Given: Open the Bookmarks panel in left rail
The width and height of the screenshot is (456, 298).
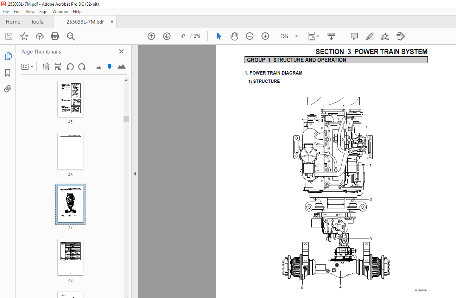Looking at the screenshot, I should (8, 73).
